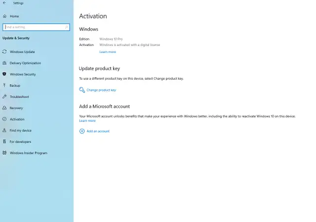
Task: Open For developers settings
Action: pyautogui.click(x=20, y=142)
